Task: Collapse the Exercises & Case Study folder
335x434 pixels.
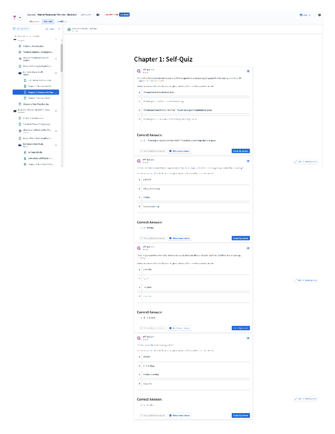Action: [x=56, y=145]
